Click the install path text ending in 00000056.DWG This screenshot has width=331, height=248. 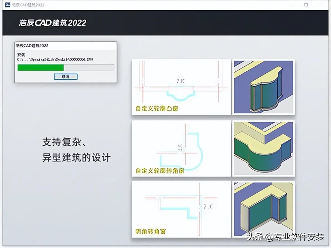tap(55, 59)
